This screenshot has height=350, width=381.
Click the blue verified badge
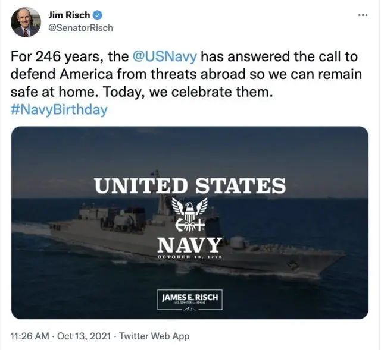[95, 15]
